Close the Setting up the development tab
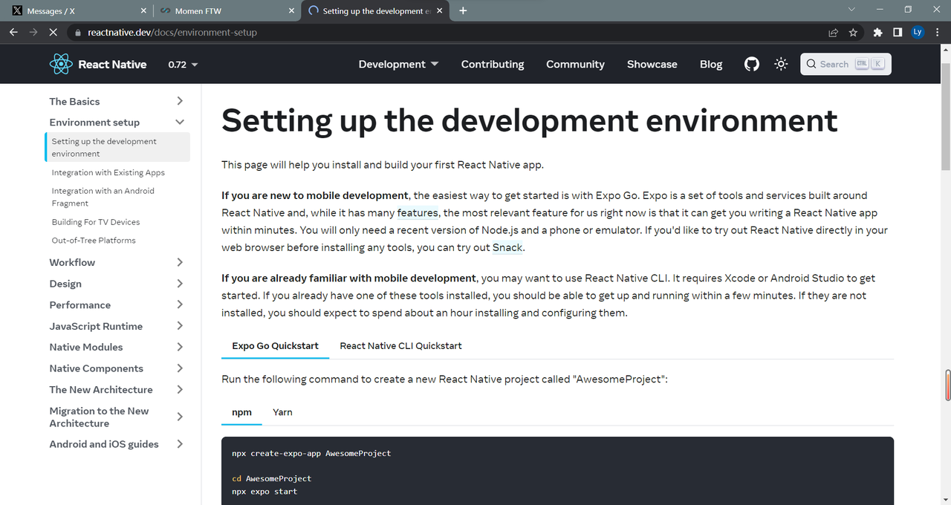Screen dimensions: 951x505 click(440, 11)
